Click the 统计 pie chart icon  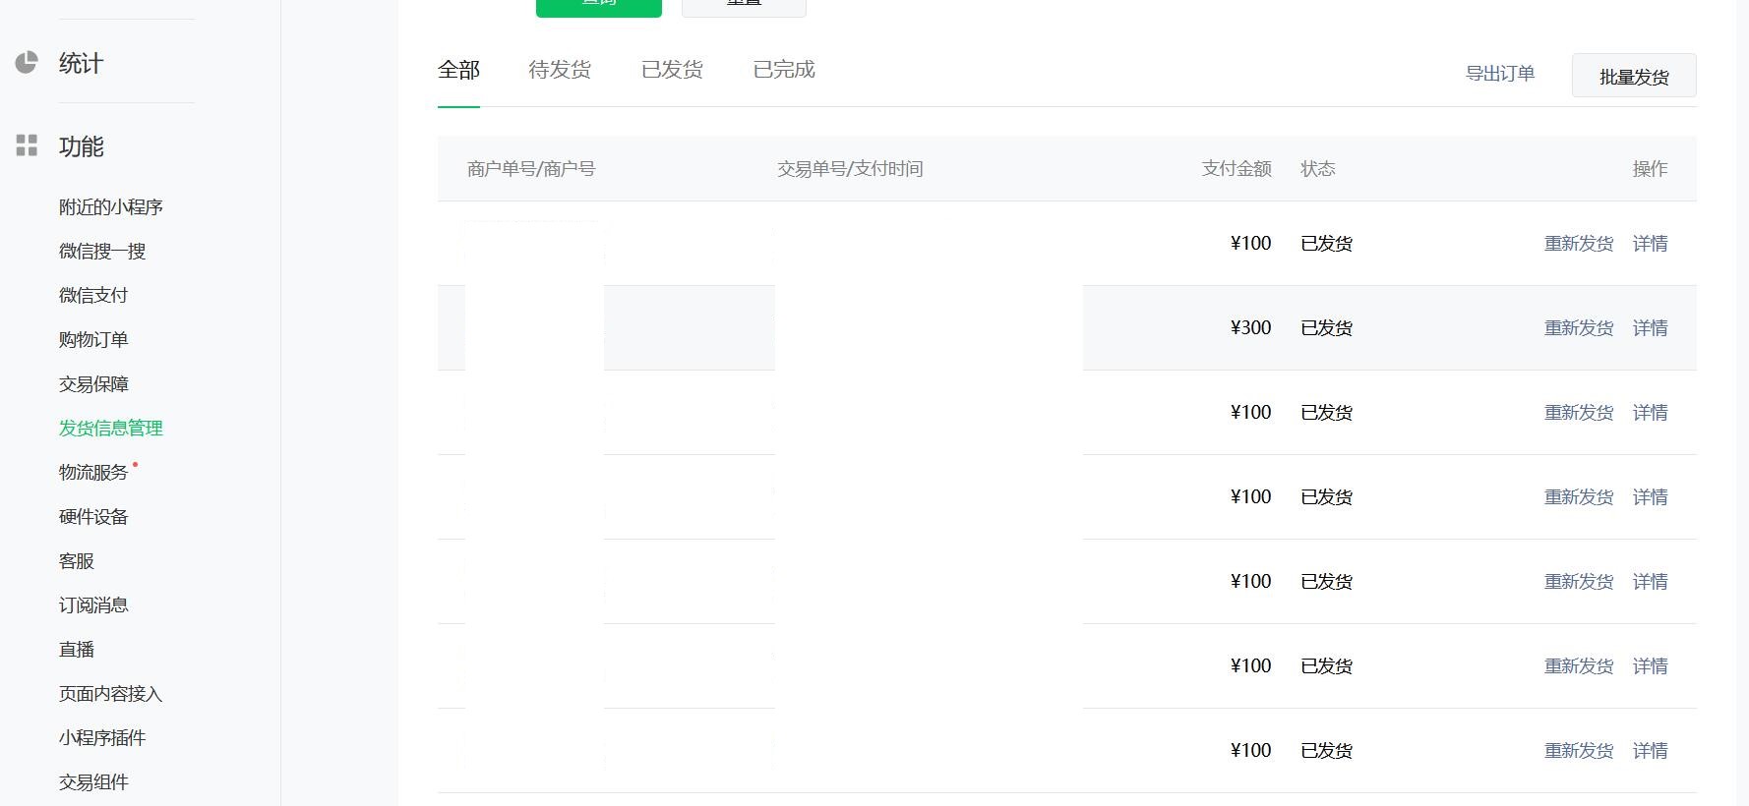coord(27,63)
